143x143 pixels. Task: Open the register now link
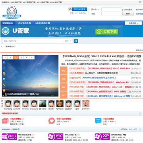point(139,14)
